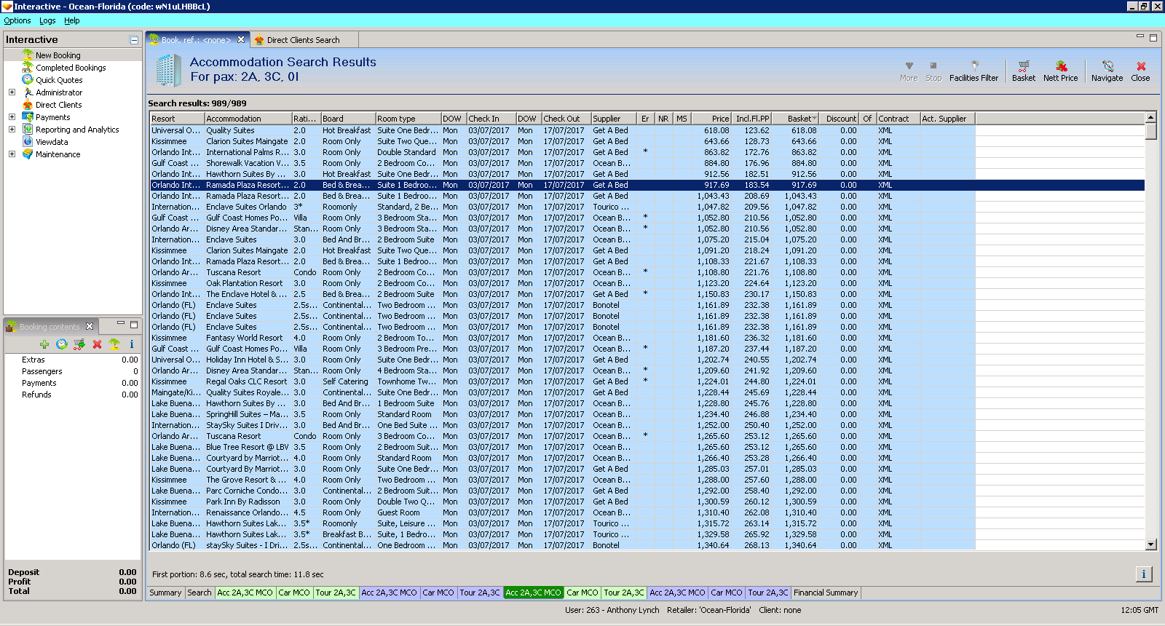Expand the Administrator tree node
The width and height of the screenshot is (1165, 626).
point(12,92)
